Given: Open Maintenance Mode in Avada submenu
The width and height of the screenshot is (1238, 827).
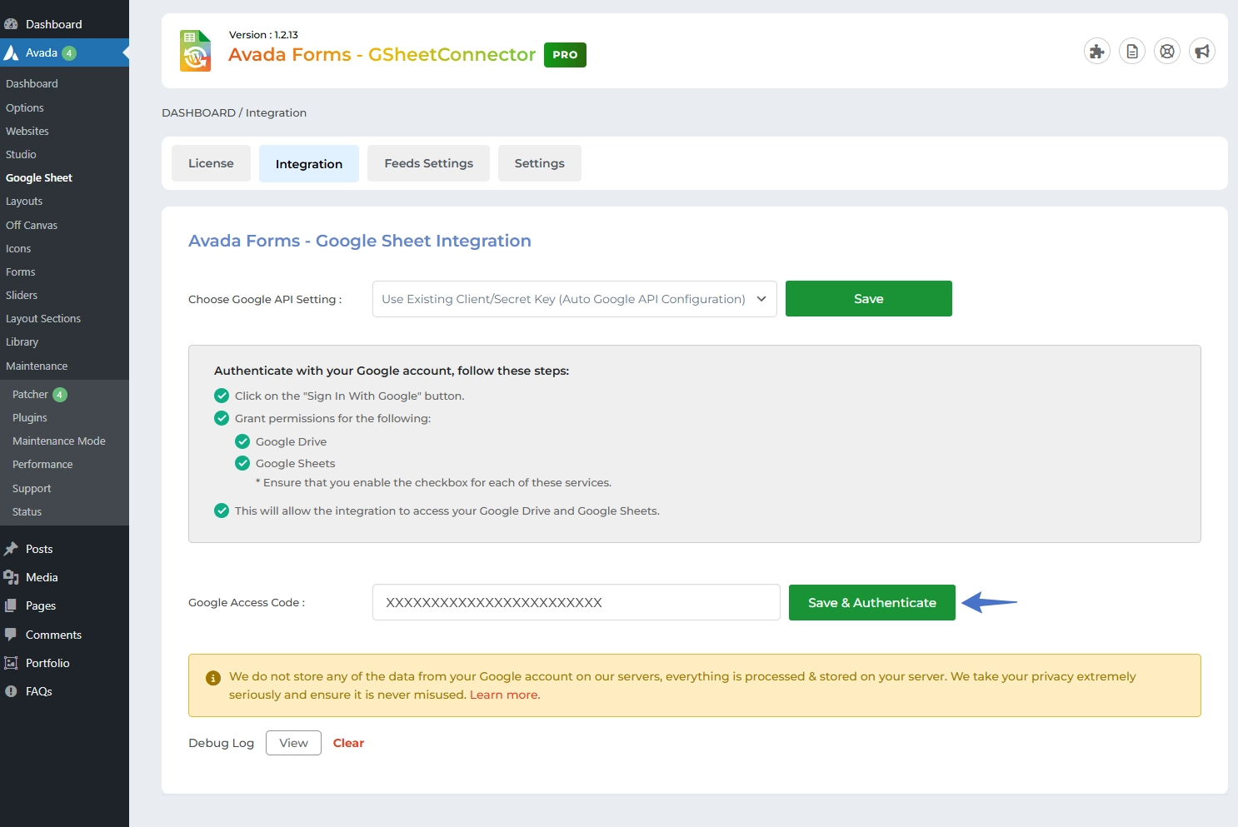Looking at the screenshot, I should pos(59,441).
